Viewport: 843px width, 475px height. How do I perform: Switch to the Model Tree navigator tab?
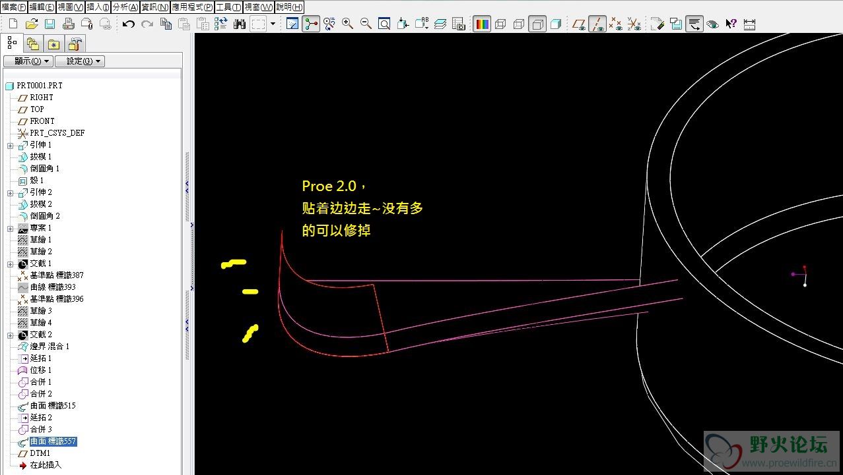point(12,43)
